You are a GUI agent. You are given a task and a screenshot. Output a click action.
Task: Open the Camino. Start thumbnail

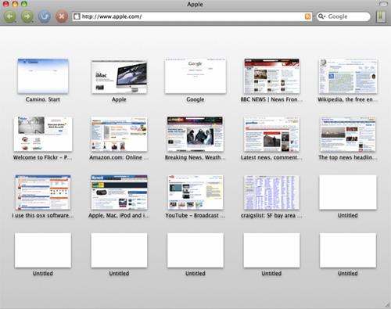(43, 76)
